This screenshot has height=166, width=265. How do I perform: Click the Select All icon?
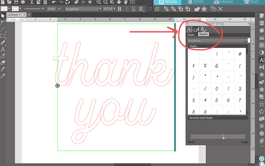point(76,2)
